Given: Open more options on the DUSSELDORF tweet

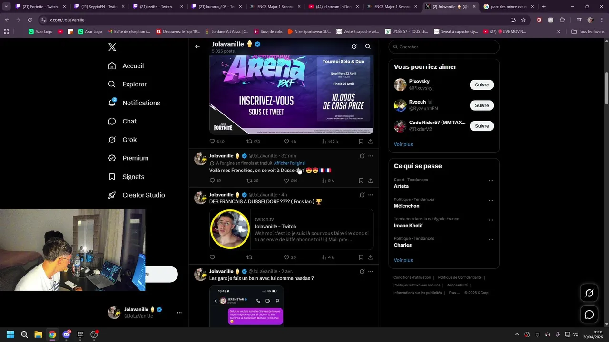Looking at the screenshot, I should 371,195.
